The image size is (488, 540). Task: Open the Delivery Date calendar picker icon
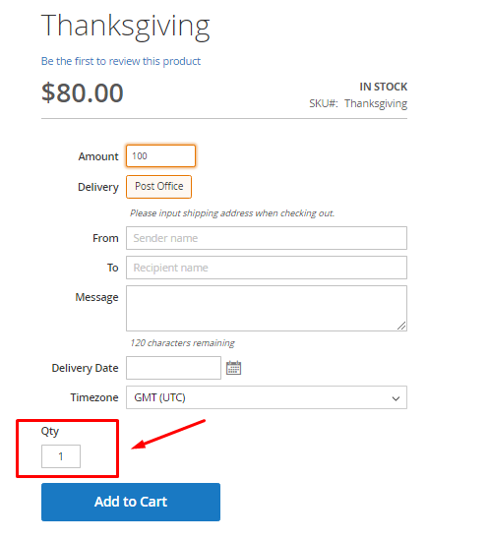pyautogui.click(x=233, y=368)
